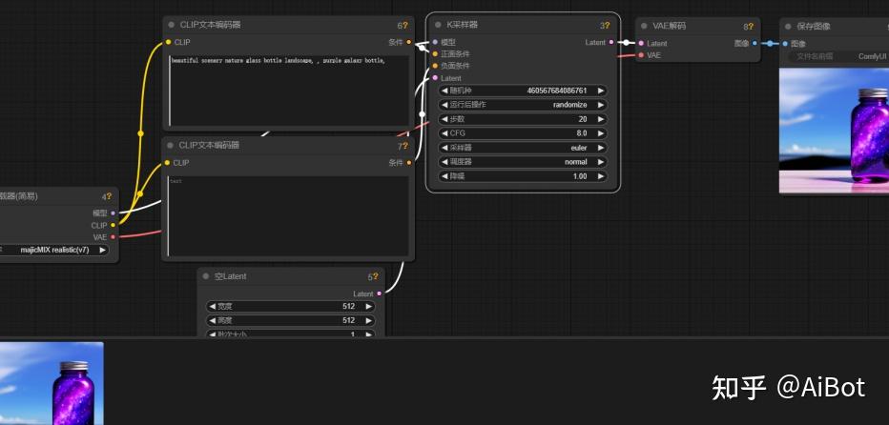
Task: Open the 运行后操作 randomize dropdown
Action: pyautogui.click(x=523, y=105)
